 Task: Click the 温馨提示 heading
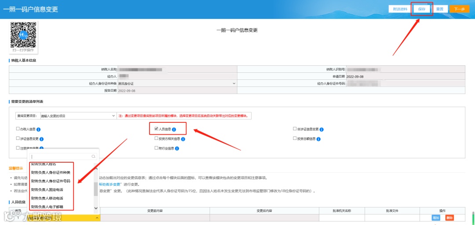click(16, 168)
